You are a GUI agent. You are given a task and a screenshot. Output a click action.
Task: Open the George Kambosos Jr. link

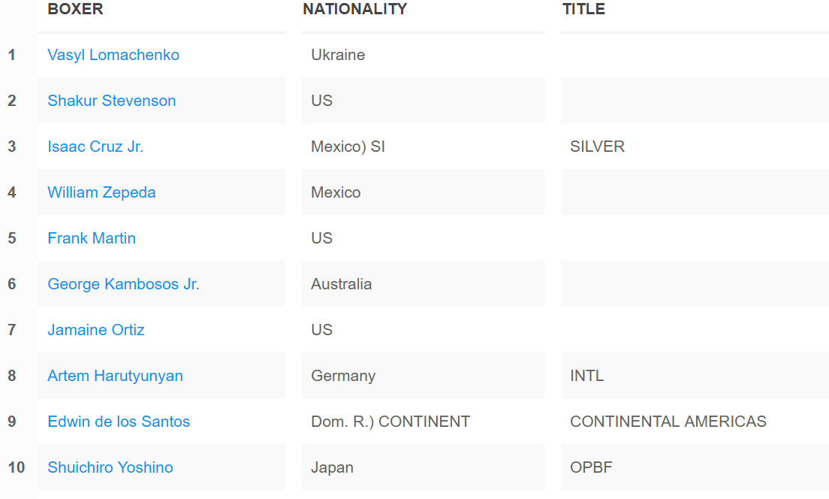(123, 284)
